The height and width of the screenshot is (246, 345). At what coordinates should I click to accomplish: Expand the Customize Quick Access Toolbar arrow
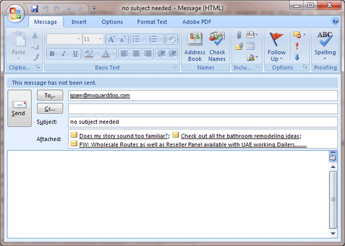(94, 9)
